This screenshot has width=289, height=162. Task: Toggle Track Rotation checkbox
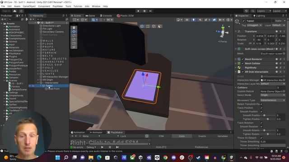(261, 123)
